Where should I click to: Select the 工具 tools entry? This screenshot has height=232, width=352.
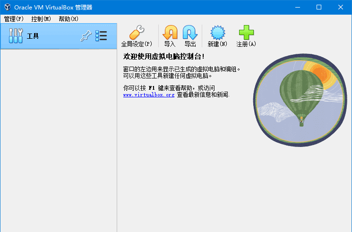pyautogui.click(x=59, y=36)
